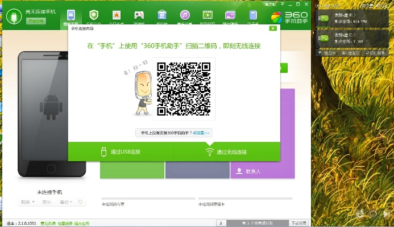Click the 检查更新 check update link
Image resolution: width=394 pixels, height=227 pixels.
coord(65,223)
